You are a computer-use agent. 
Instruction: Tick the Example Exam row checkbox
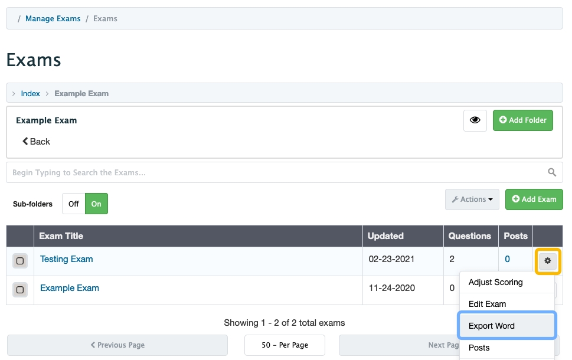[x=20, y=290]
